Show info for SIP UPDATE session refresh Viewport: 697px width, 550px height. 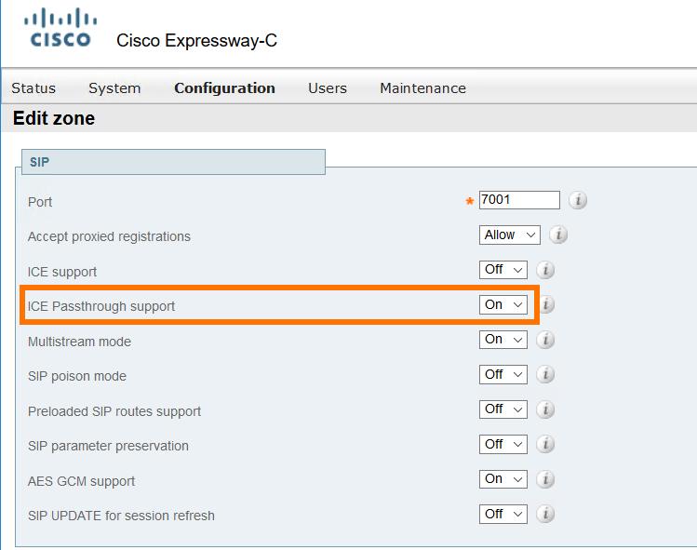pos(545,514)
